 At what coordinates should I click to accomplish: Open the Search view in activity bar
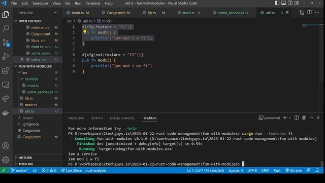(6, 28)
